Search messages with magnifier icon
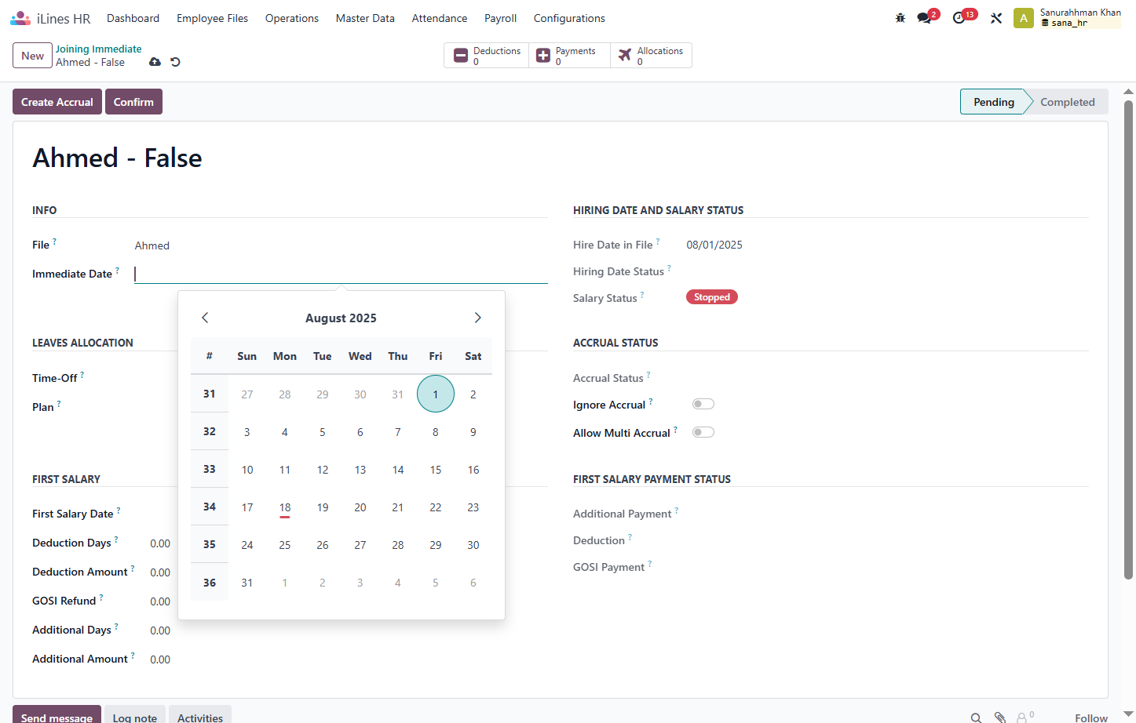Image resolution: width=1136 pixels, height=723 pixels. click(x=976, y=718)
